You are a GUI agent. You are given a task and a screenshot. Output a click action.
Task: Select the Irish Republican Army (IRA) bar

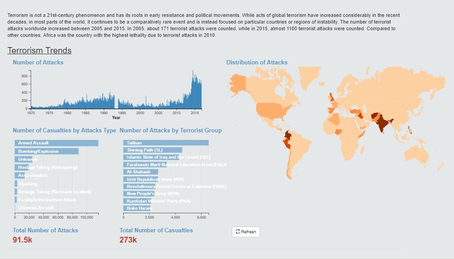tap(140, 179)
